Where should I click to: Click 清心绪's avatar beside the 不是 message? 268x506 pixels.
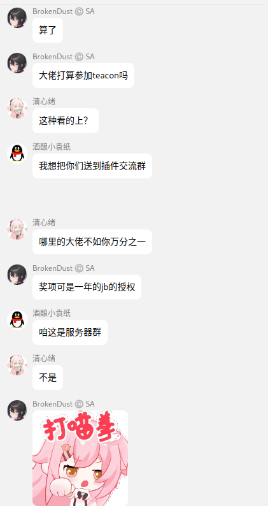click(17, 365)
